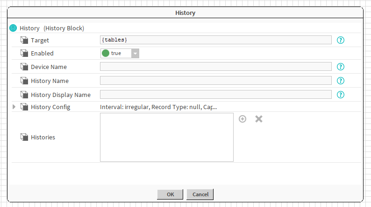Screen dimensions: 371x207
Task: Remove selected entry from Histories list
Action: click(x=259, y=119)
